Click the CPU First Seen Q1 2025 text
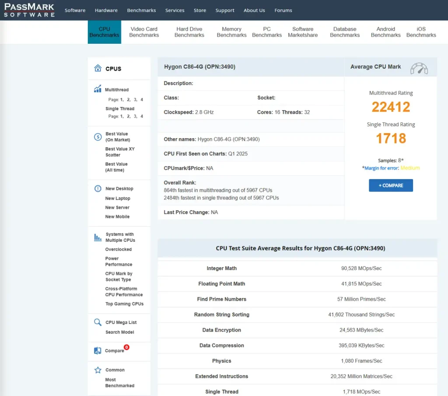448x396 pixels. point(206,154)
